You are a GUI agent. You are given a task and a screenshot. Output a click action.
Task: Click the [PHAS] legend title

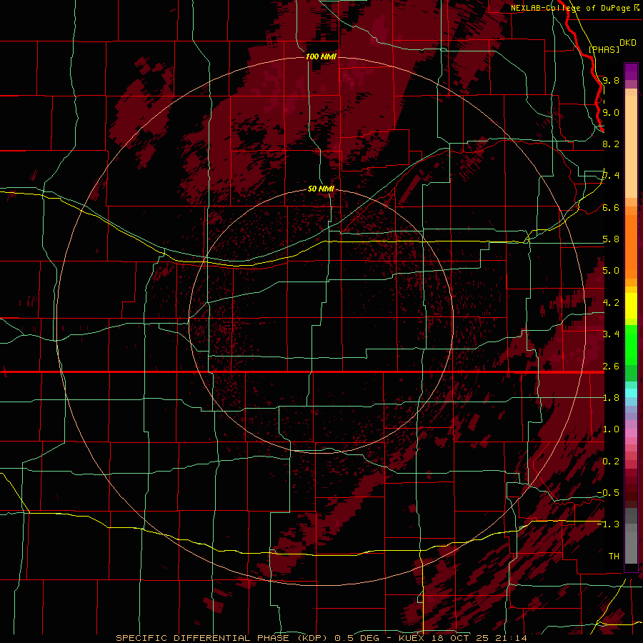(604, 49)
